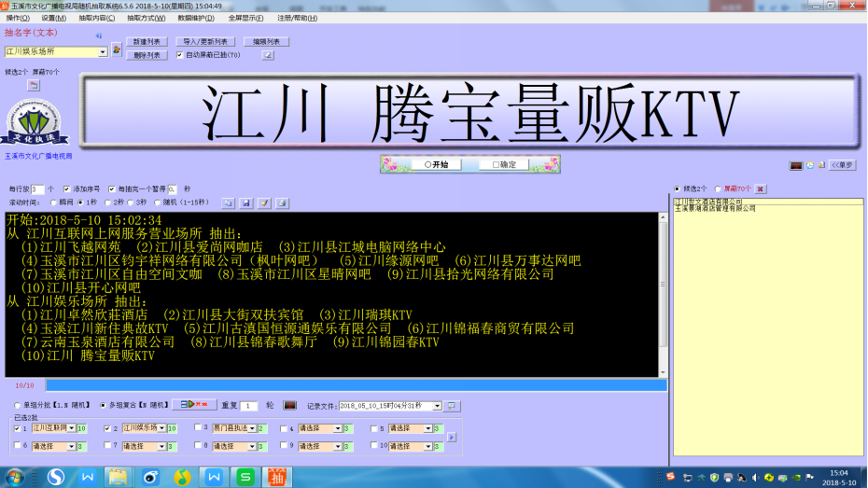This screenshot has width=868, height=488.
Task: Uncheck batch 1 checkbox for 江川互联网
Action: (x=17, y=428)
